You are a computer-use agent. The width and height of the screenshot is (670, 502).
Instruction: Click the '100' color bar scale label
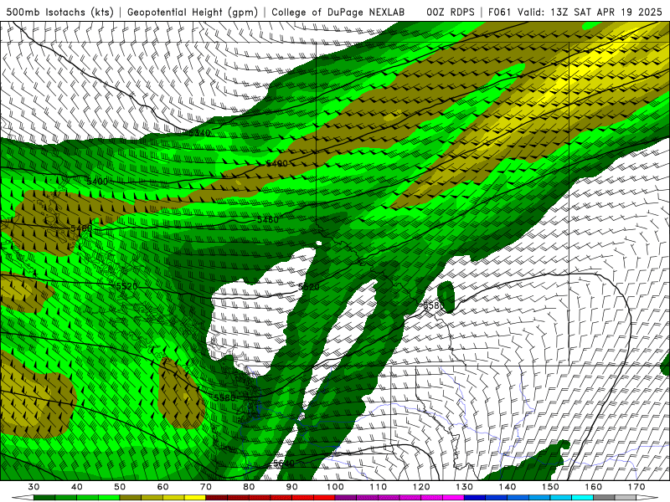tap(335, 487)
